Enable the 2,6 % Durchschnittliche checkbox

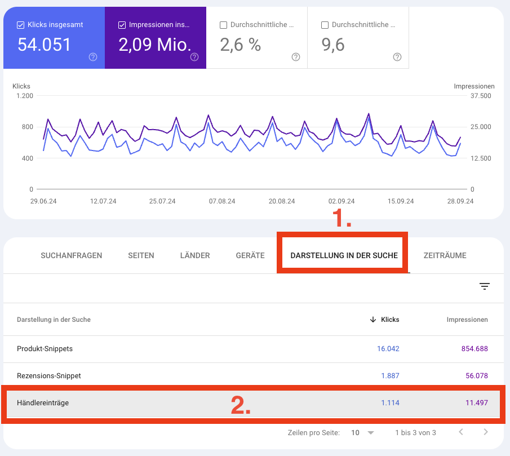click(x=224, y=25)
